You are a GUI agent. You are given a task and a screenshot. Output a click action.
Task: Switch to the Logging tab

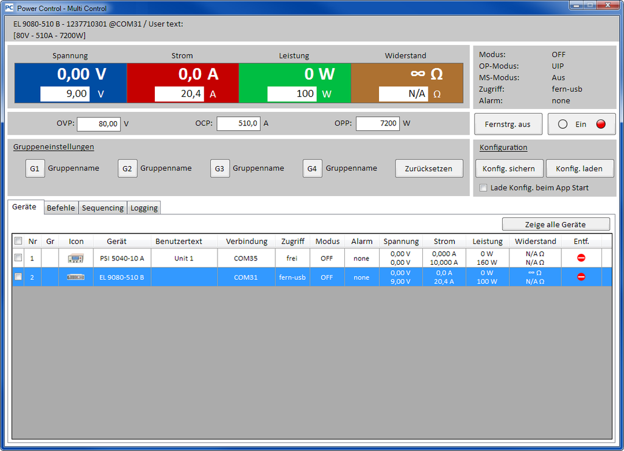pos(144,207)
